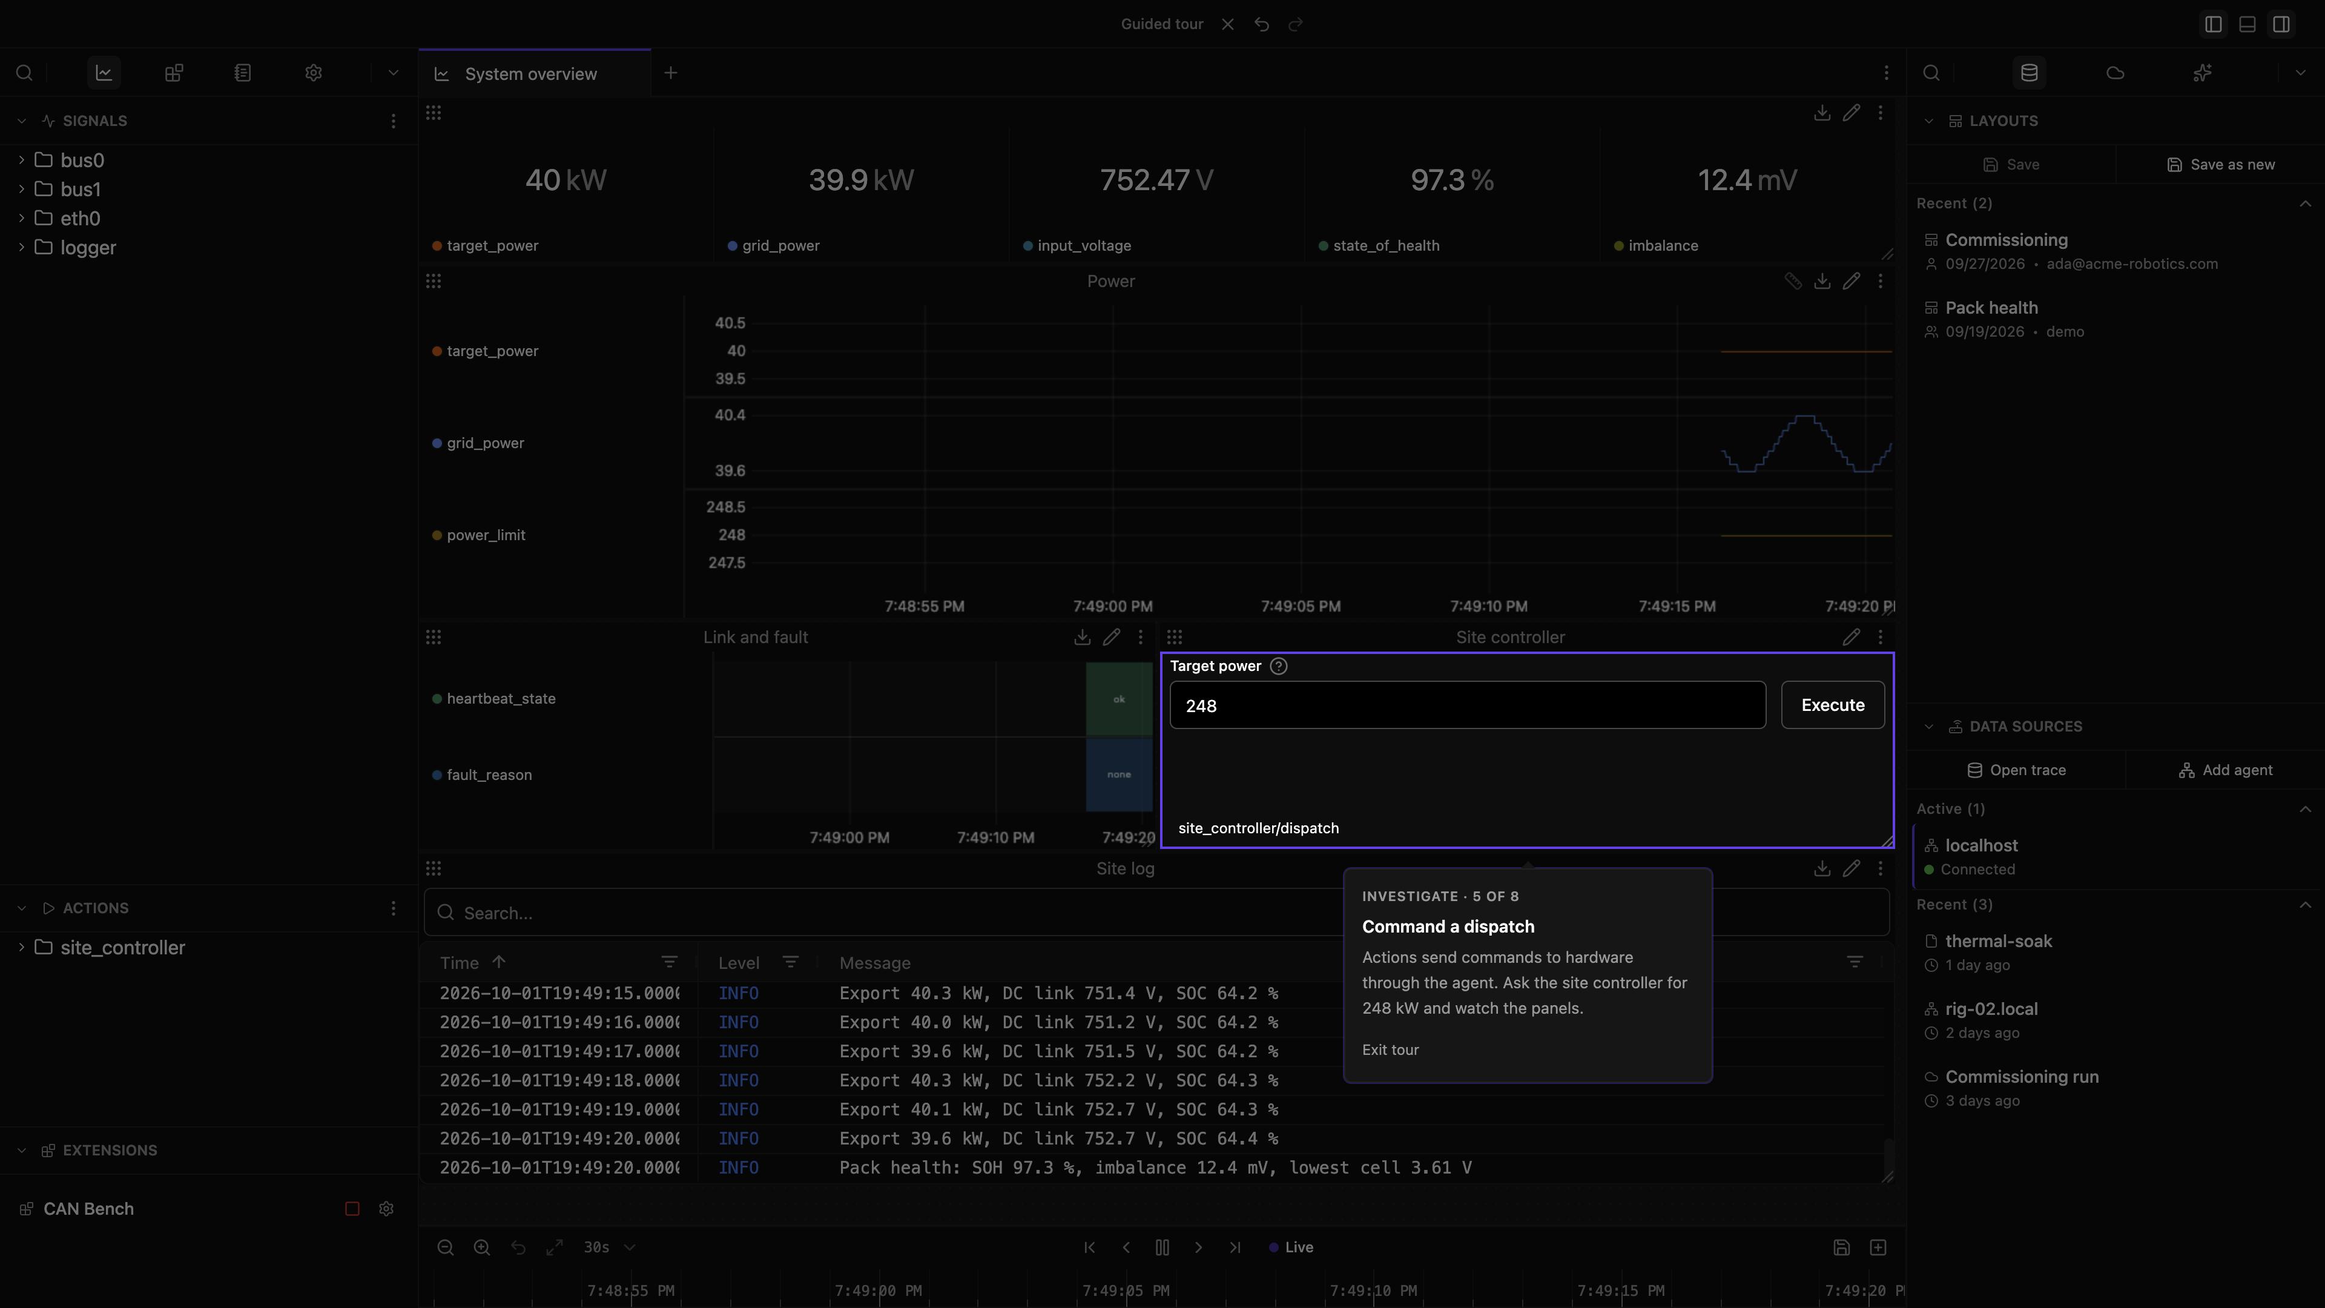Expand the bus0 signal folder
Image resolution: width=2325 pixels, height=1308 pixels.
coord(22,160)
